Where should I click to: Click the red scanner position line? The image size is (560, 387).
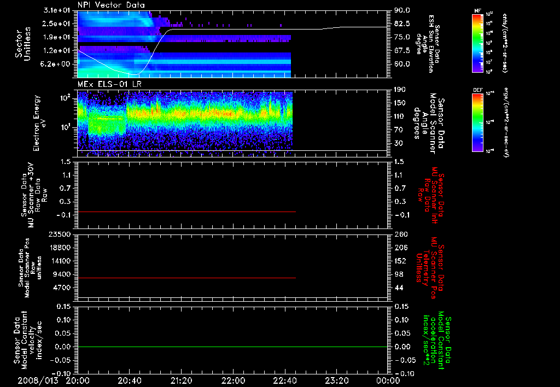click(186, 278)
